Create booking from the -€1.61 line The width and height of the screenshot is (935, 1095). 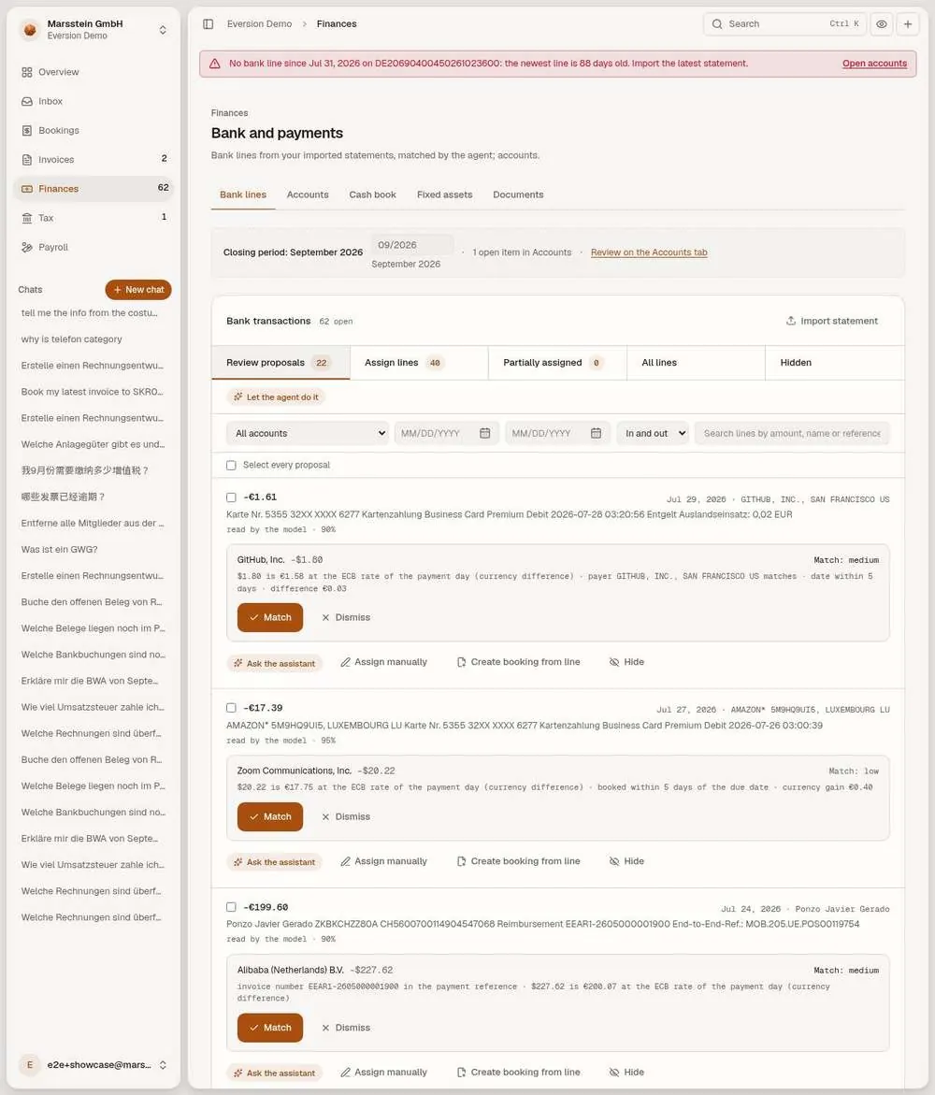click(518, 662)
